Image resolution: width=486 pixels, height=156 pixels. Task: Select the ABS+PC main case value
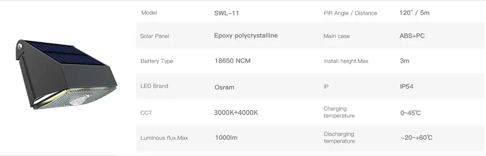tap(412, 36)
